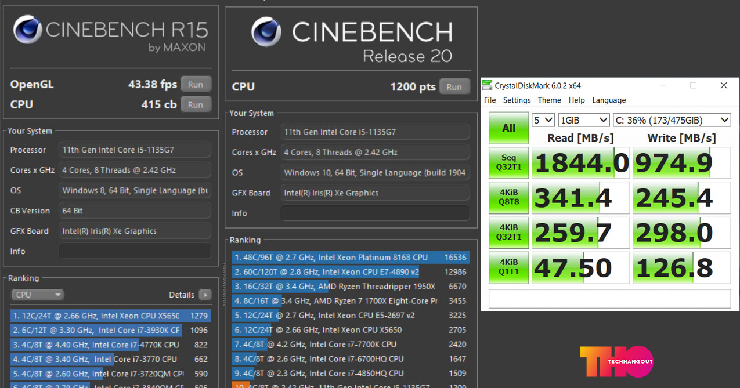Click the Cores x GHz field in Cinebench R15
This screenshot has height=388, width=740.
tap(135, 170)
